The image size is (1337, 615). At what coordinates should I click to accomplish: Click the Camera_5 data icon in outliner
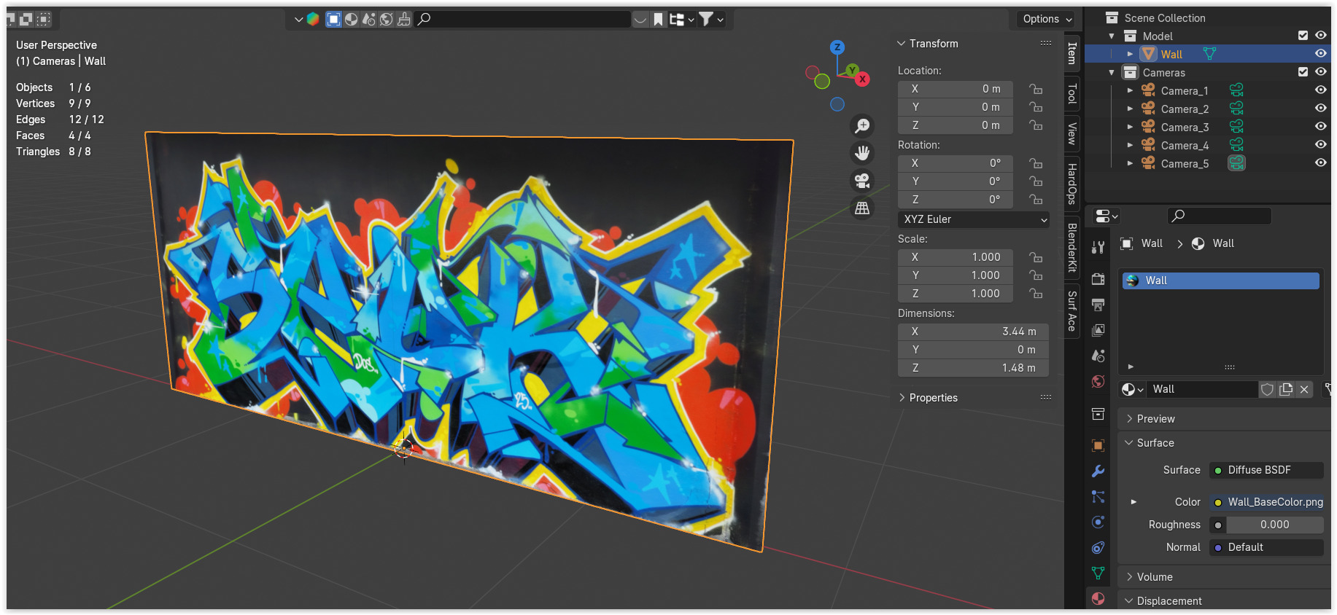point(1236,163)
